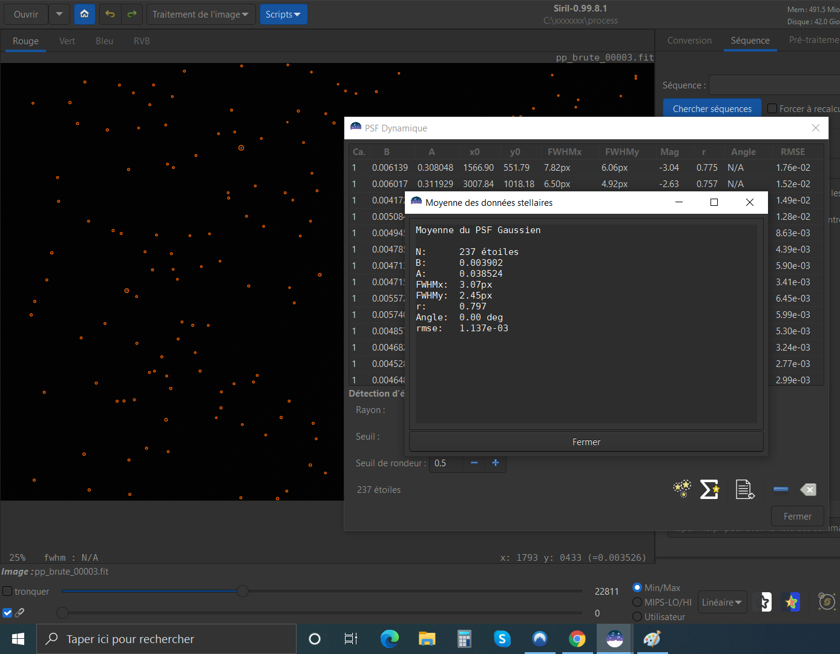Run star detection with the stars icon
The width and height of the screenshot is (840, 654).
pos(682,489)
